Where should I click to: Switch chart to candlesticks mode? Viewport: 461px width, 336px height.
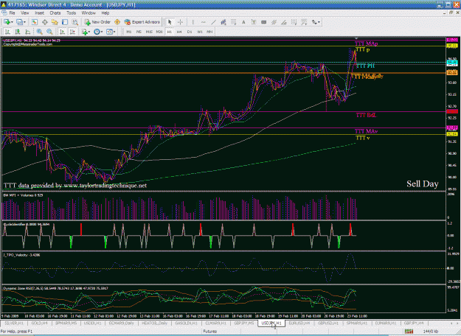(x=18, y=32)
